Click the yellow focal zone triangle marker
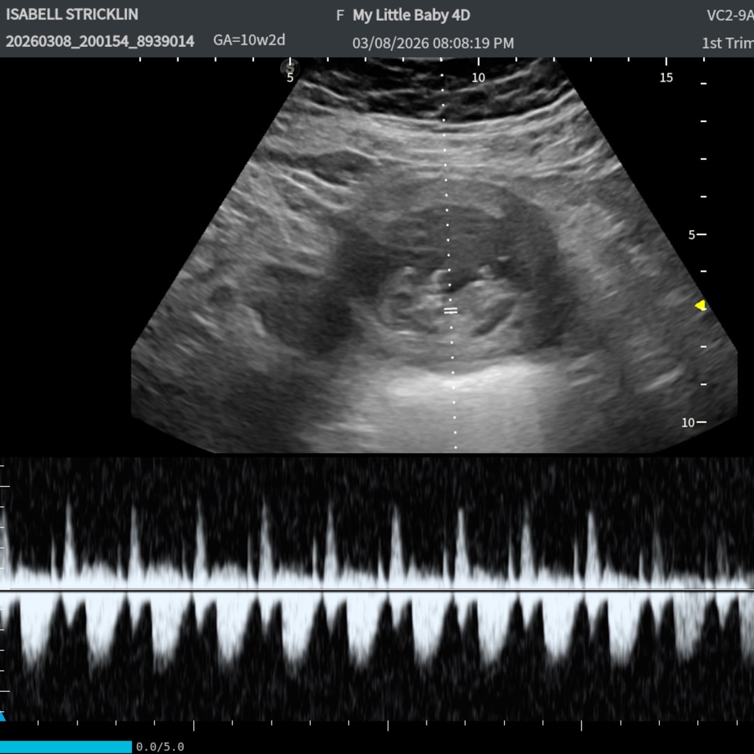 701,305
